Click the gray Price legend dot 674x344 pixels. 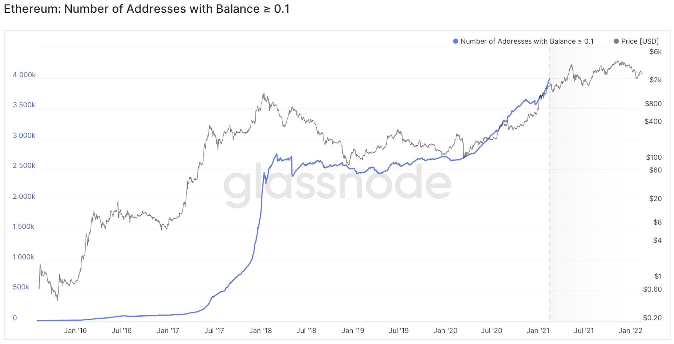[616, 41]
